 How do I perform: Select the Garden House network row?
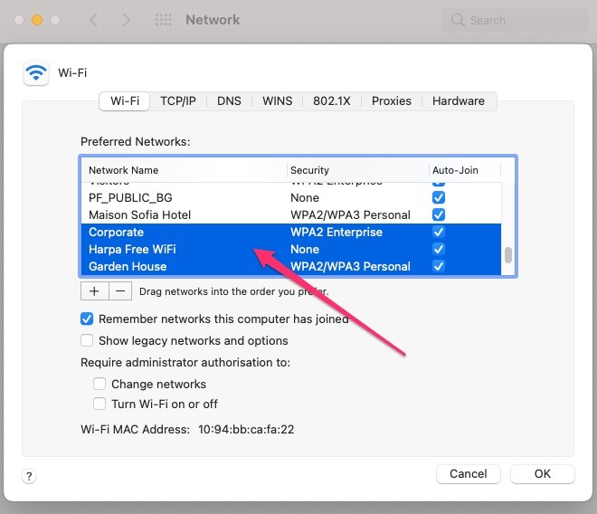tap(291, 266)
